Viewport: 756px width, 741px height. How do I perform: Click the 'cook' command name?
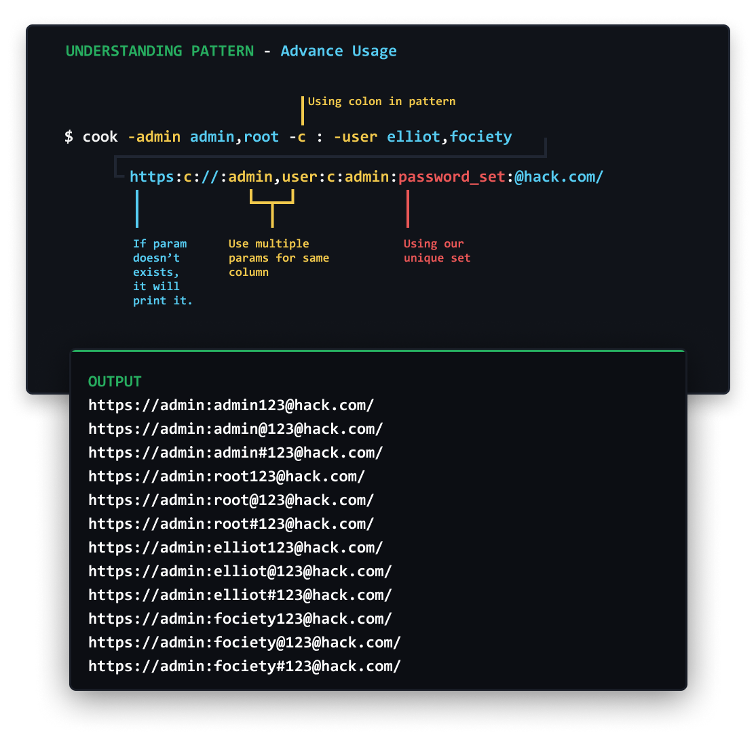tap(100, 137)
